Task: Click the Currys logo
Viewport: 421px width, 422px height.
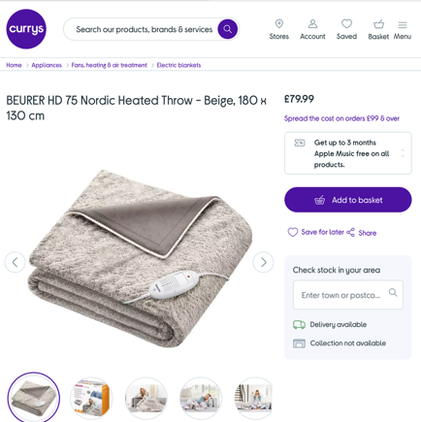Action: [26, 29]
